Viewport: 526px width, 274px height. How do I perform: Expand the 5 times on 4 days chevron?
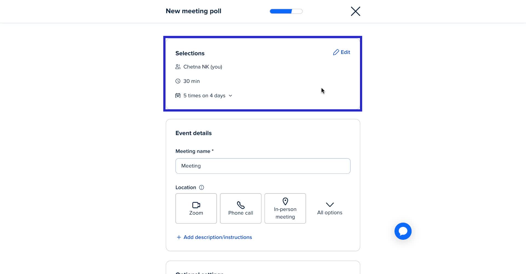pyautogui.click(x=230, y=96)
